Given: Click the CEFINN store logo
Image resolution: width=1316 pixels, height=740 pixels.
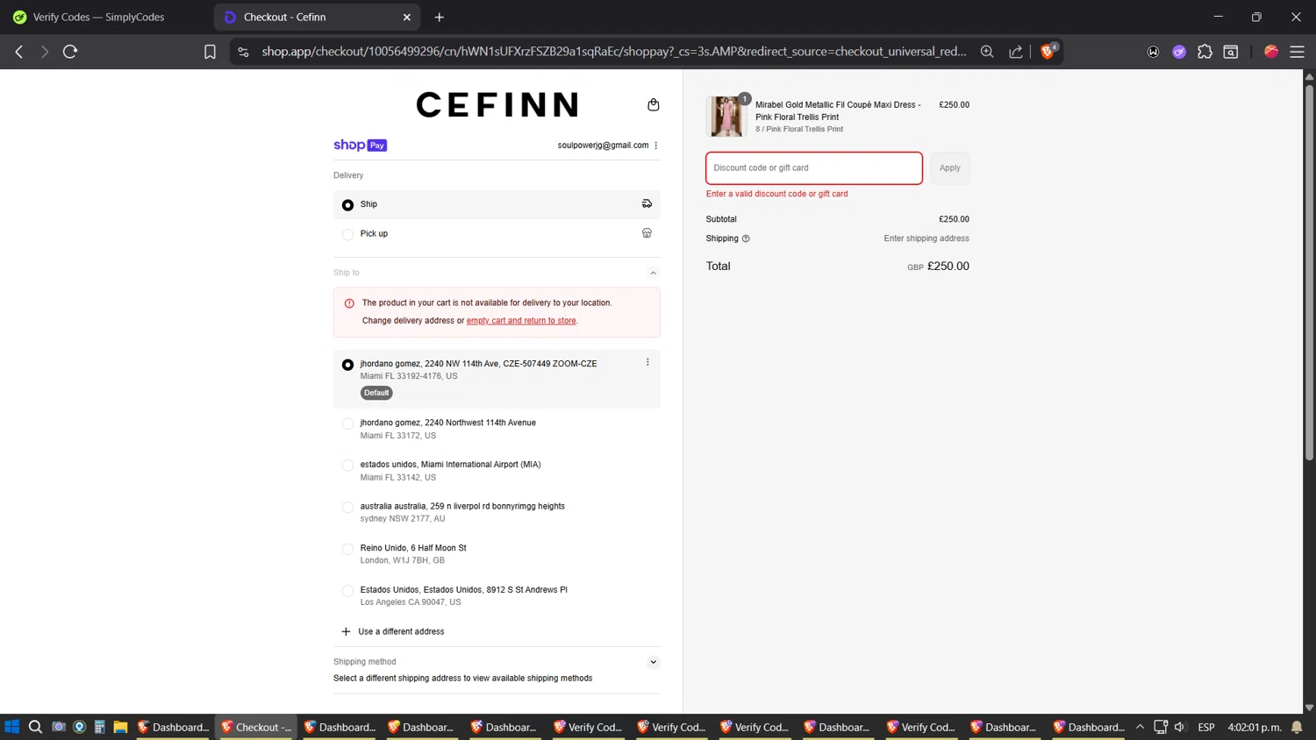Looking at the screenshot, I should 497,105.
